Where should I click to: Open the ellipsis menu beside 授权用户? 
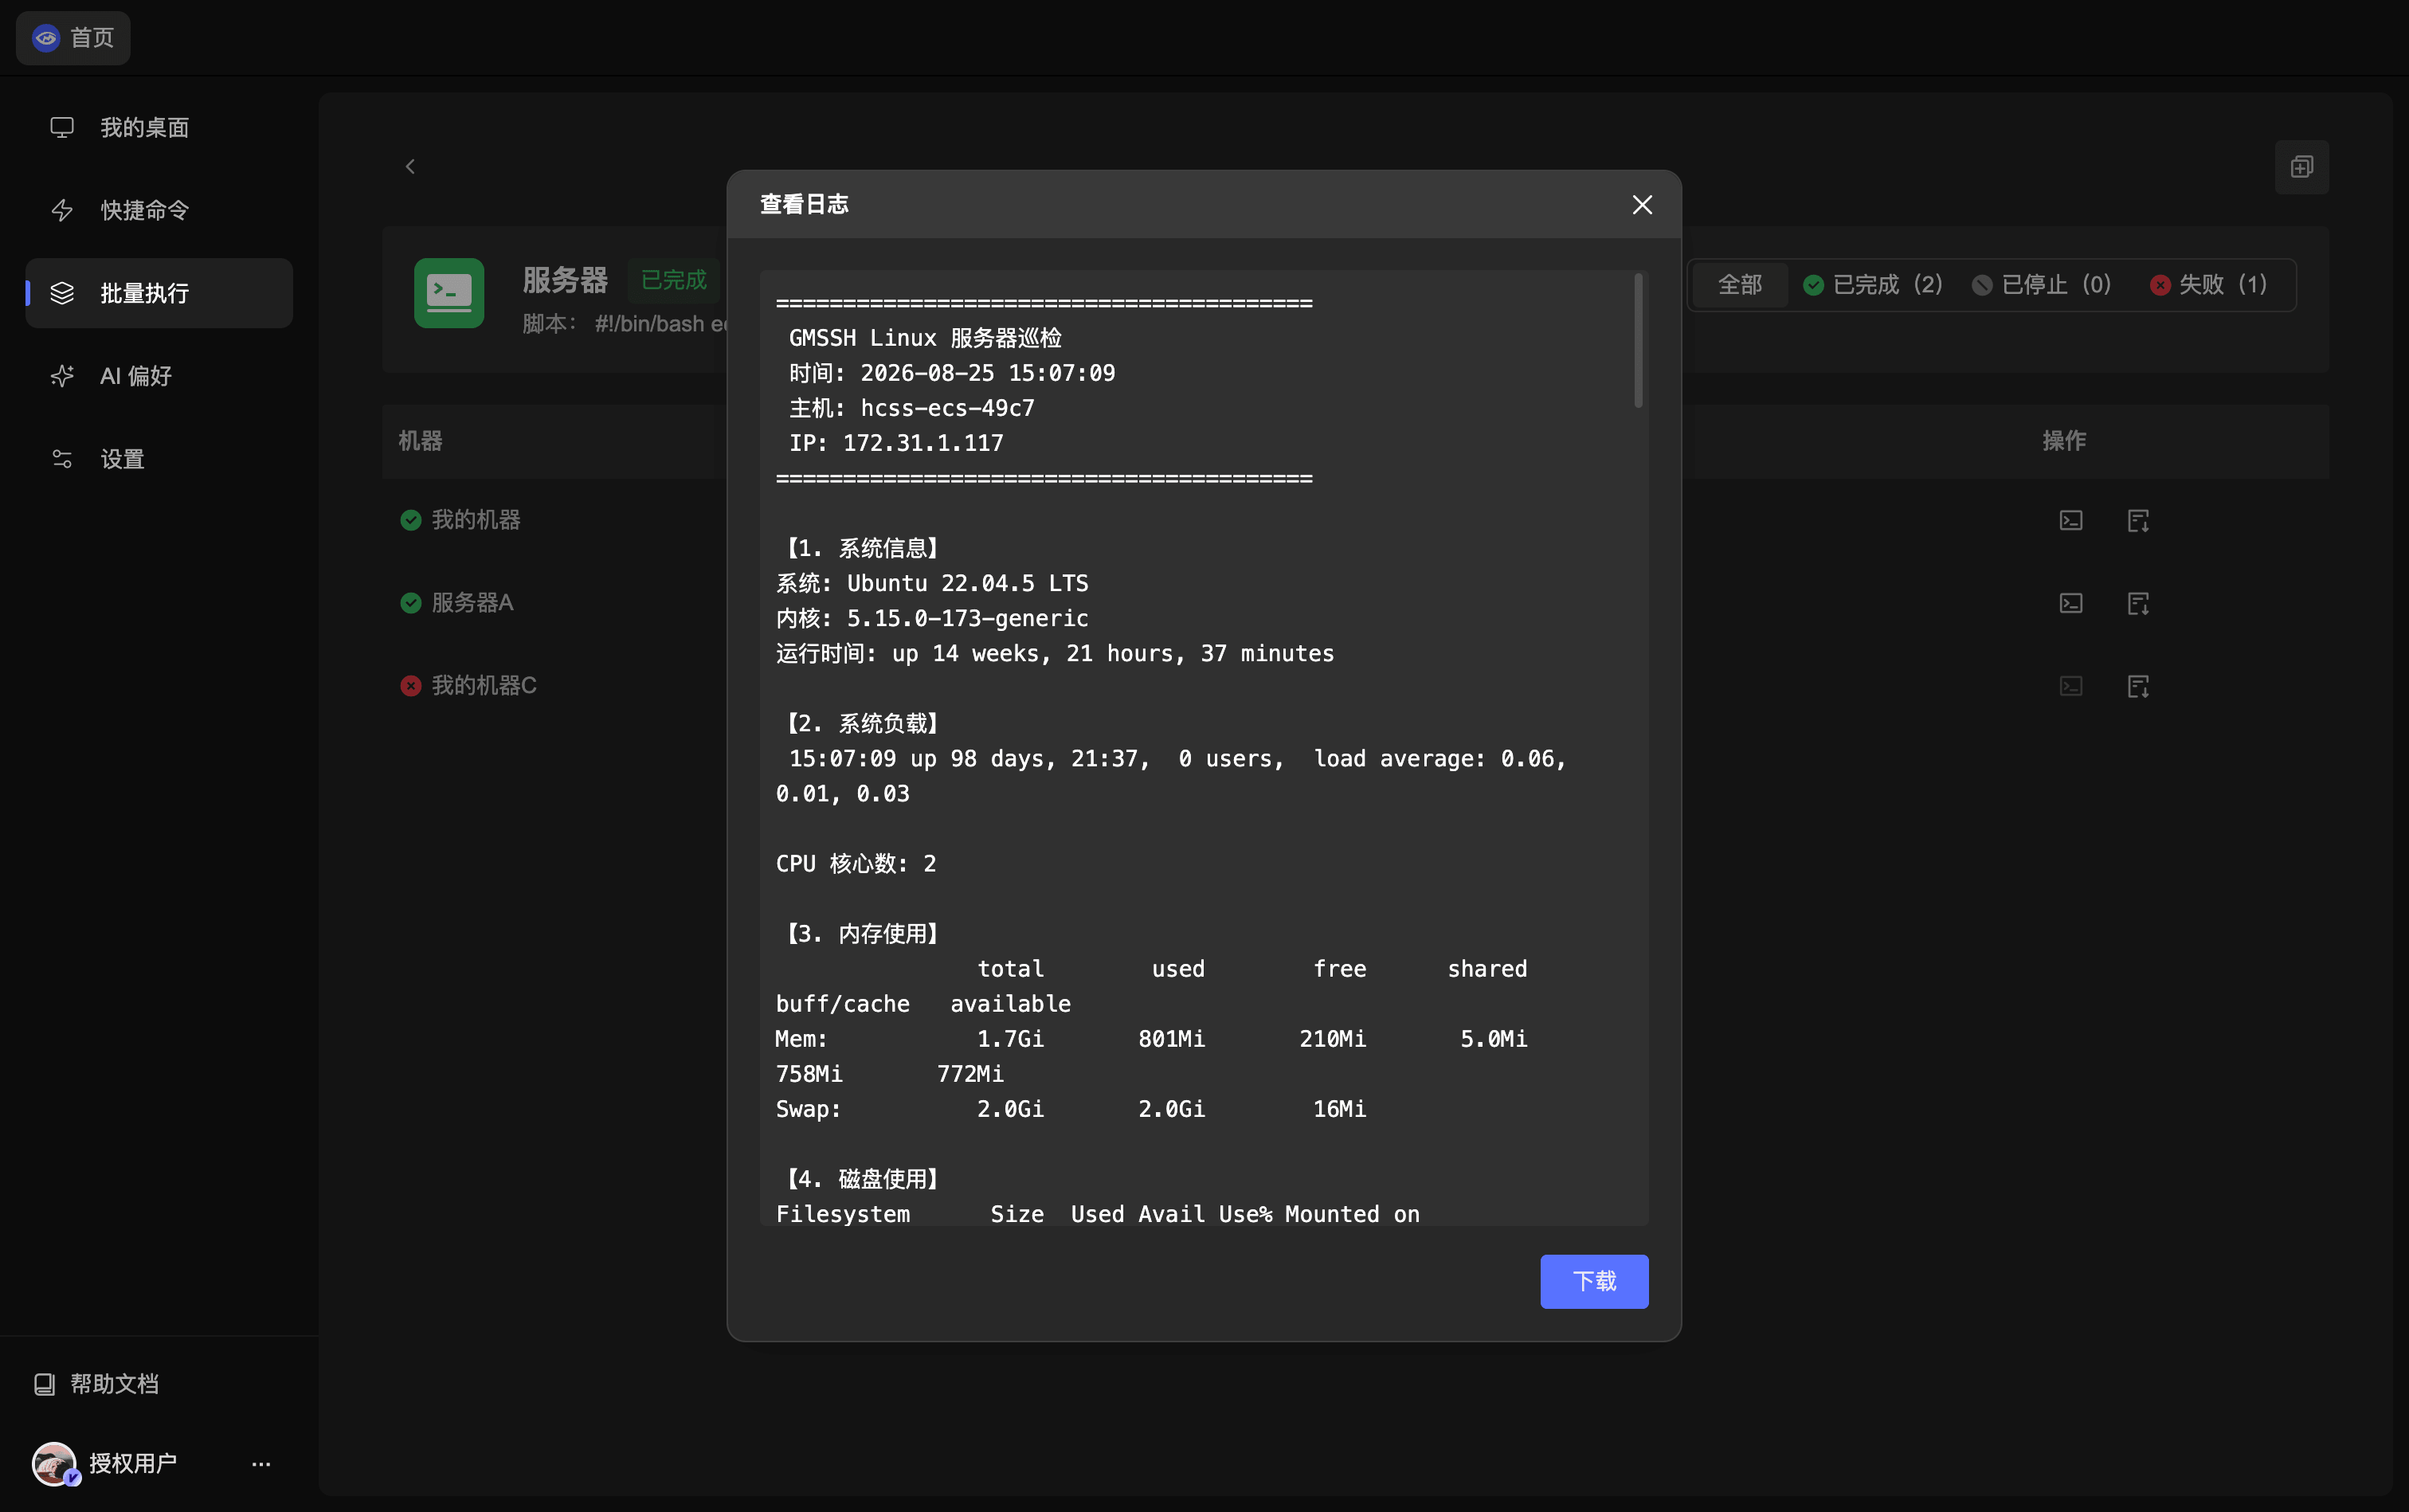click(x=261, y=1464)
